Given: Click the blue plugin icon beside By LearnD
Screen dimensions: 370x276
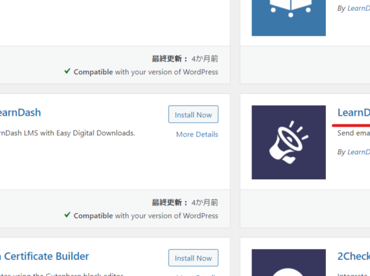Looking at the screenshot, I should pyautogui.click(x=289, y=18).
